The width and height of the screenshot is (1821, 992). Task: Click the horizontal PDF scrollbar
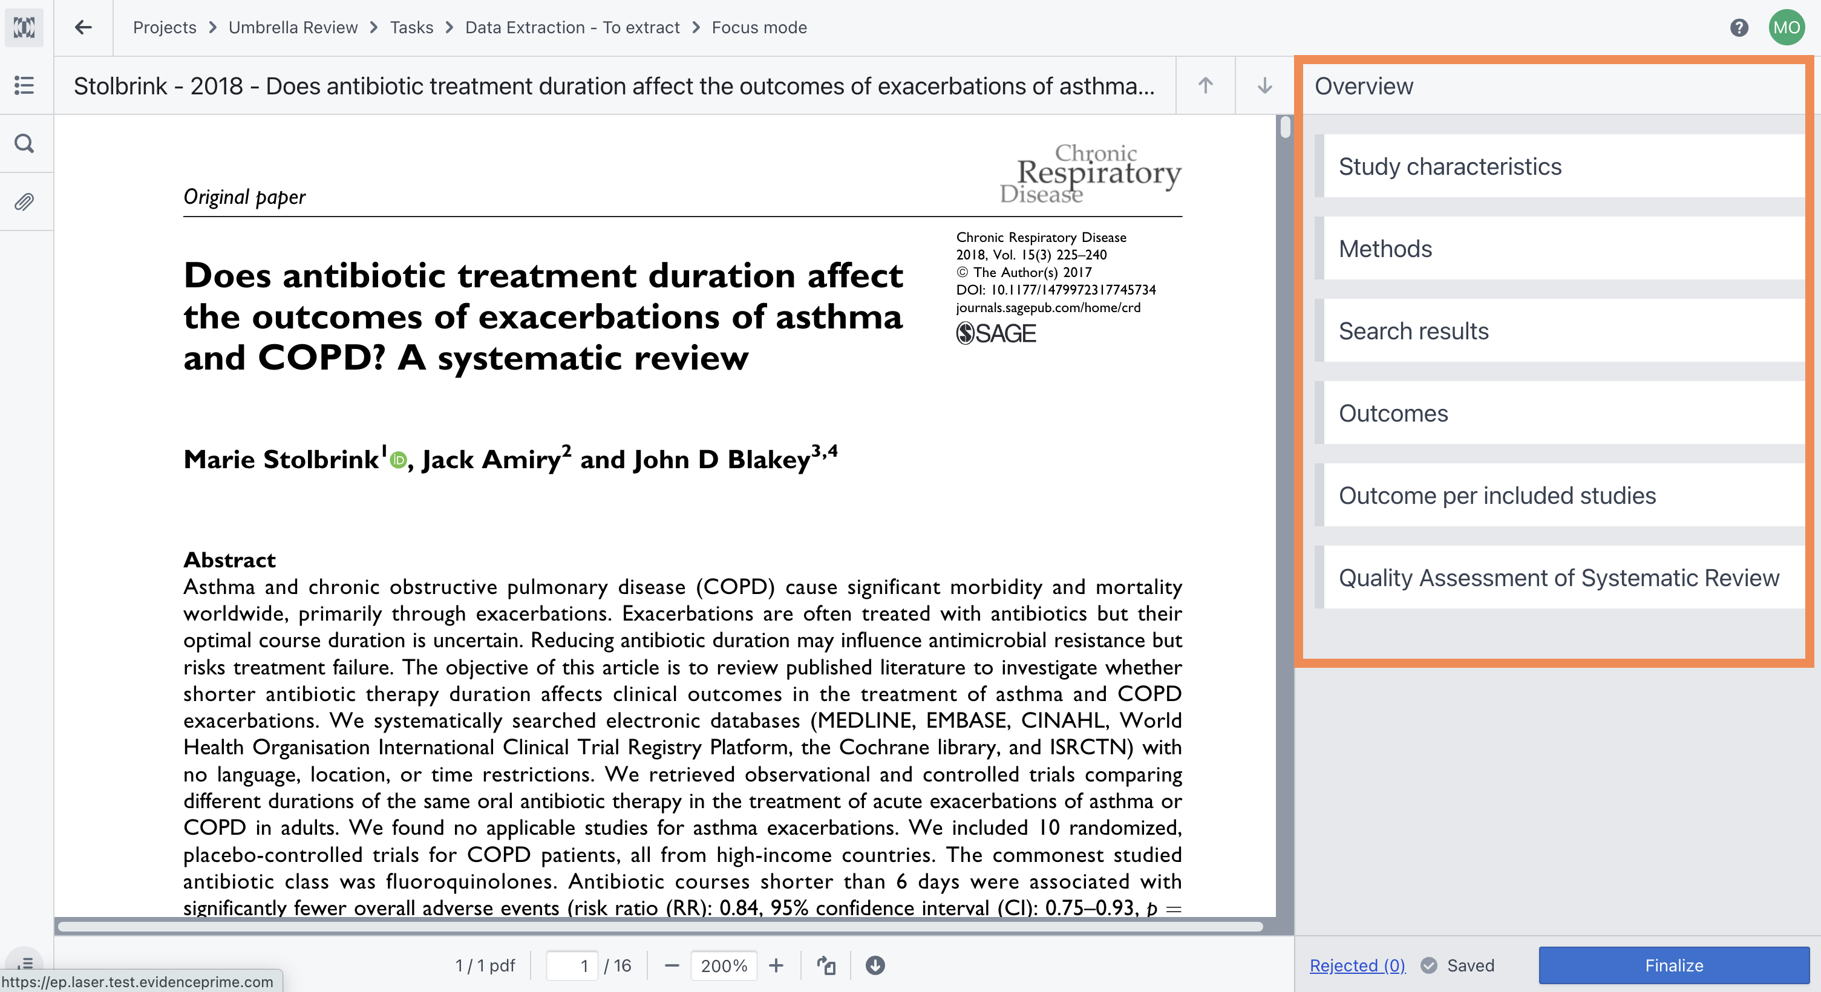(660, 925)
